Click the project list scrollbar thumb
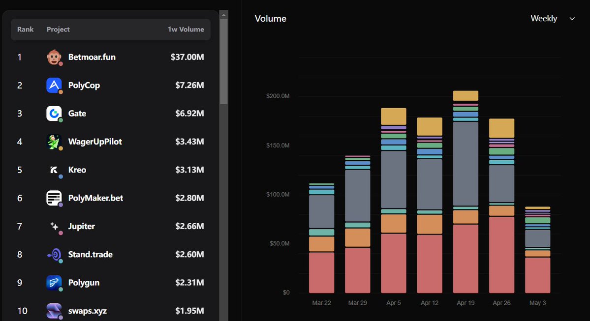Viewport: 590px width, 321px height. click(223, 62)
